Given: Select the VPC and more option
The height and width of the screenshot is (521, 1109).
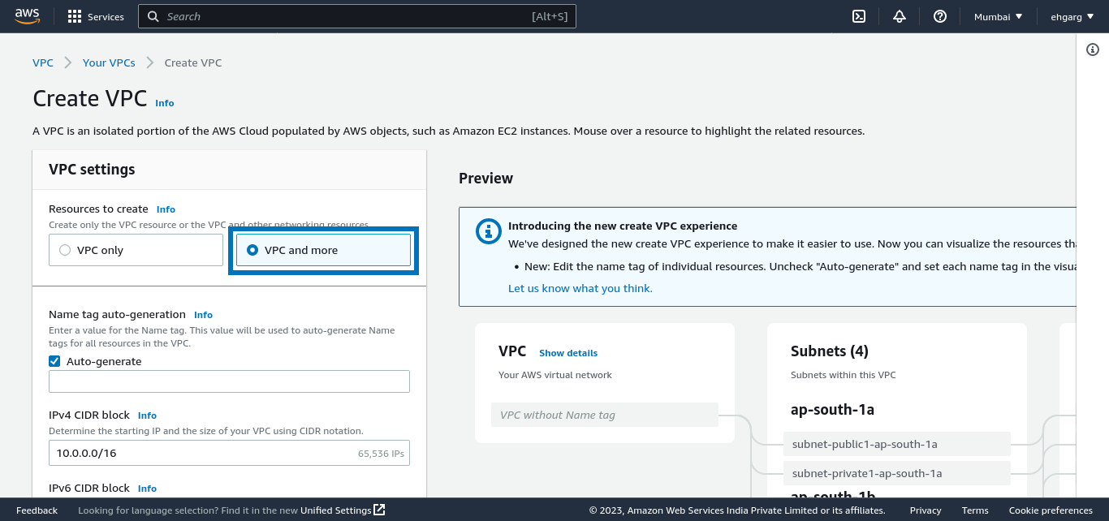Looking at the screenshot, I should click(323, 250).
